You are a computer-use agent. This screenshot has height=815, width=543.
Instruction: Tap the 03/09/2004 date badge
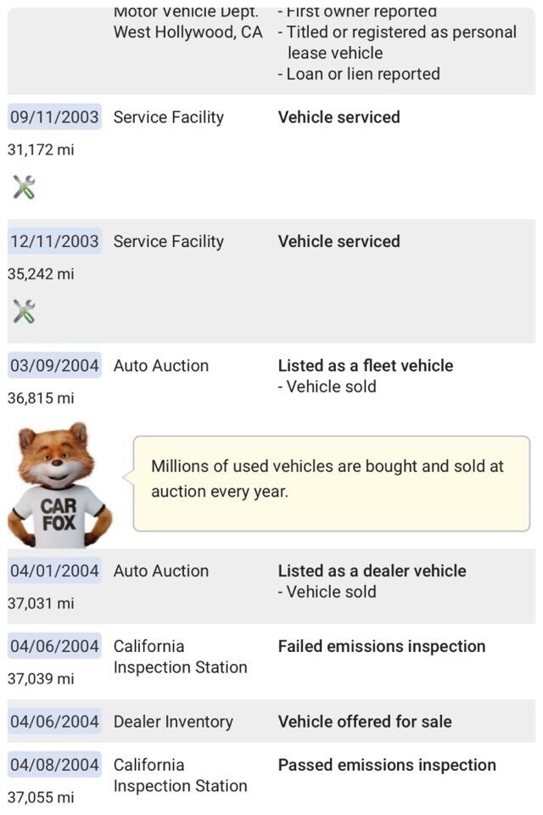tap(54, 366)
